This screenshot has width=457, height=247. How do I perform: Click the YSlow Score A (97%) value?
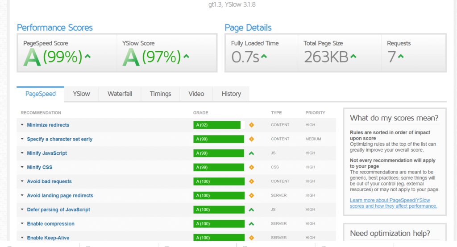point(152,57)
